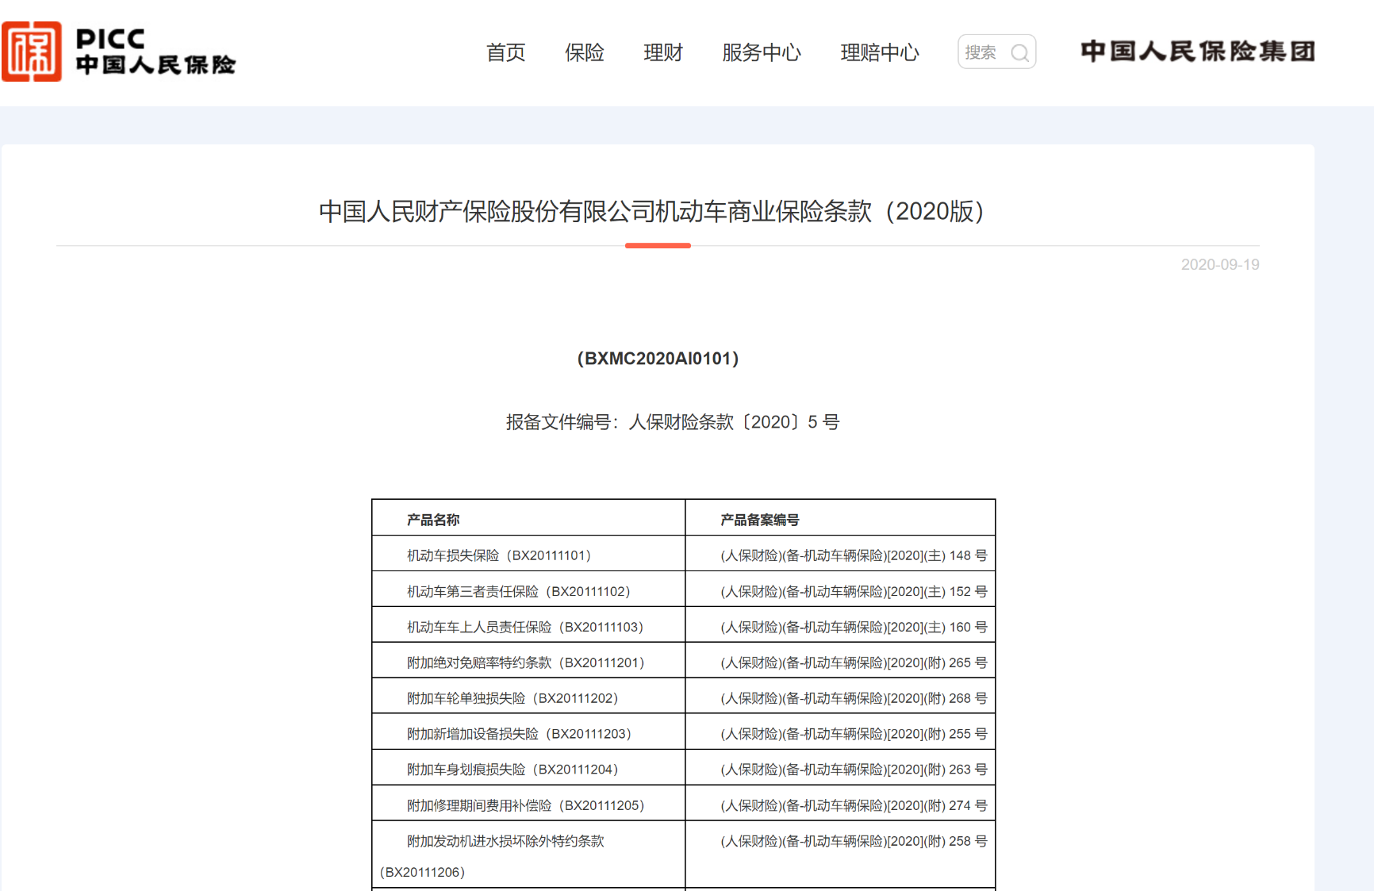Click the filing number ending 265 号
Image resolution: width=1374 pixels, height=891 pixels.
coord(854,662)
